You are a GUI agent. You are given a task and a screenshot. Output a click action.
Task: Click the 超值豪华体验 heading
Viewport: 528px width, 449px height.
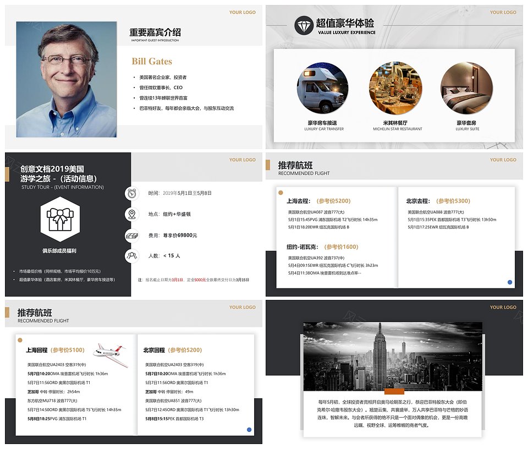[x=345, y=23]
